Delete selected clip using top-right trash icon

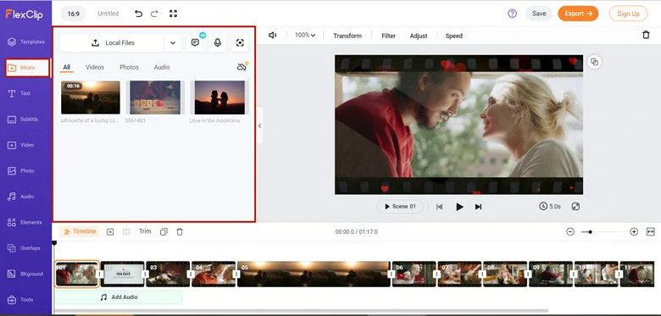tap(646, 35)
